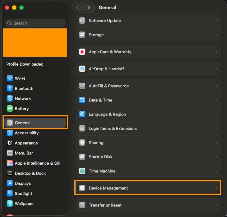Click the search magnifier icon
This screenshot has height=217, width=227.
[x=9, y=23]
